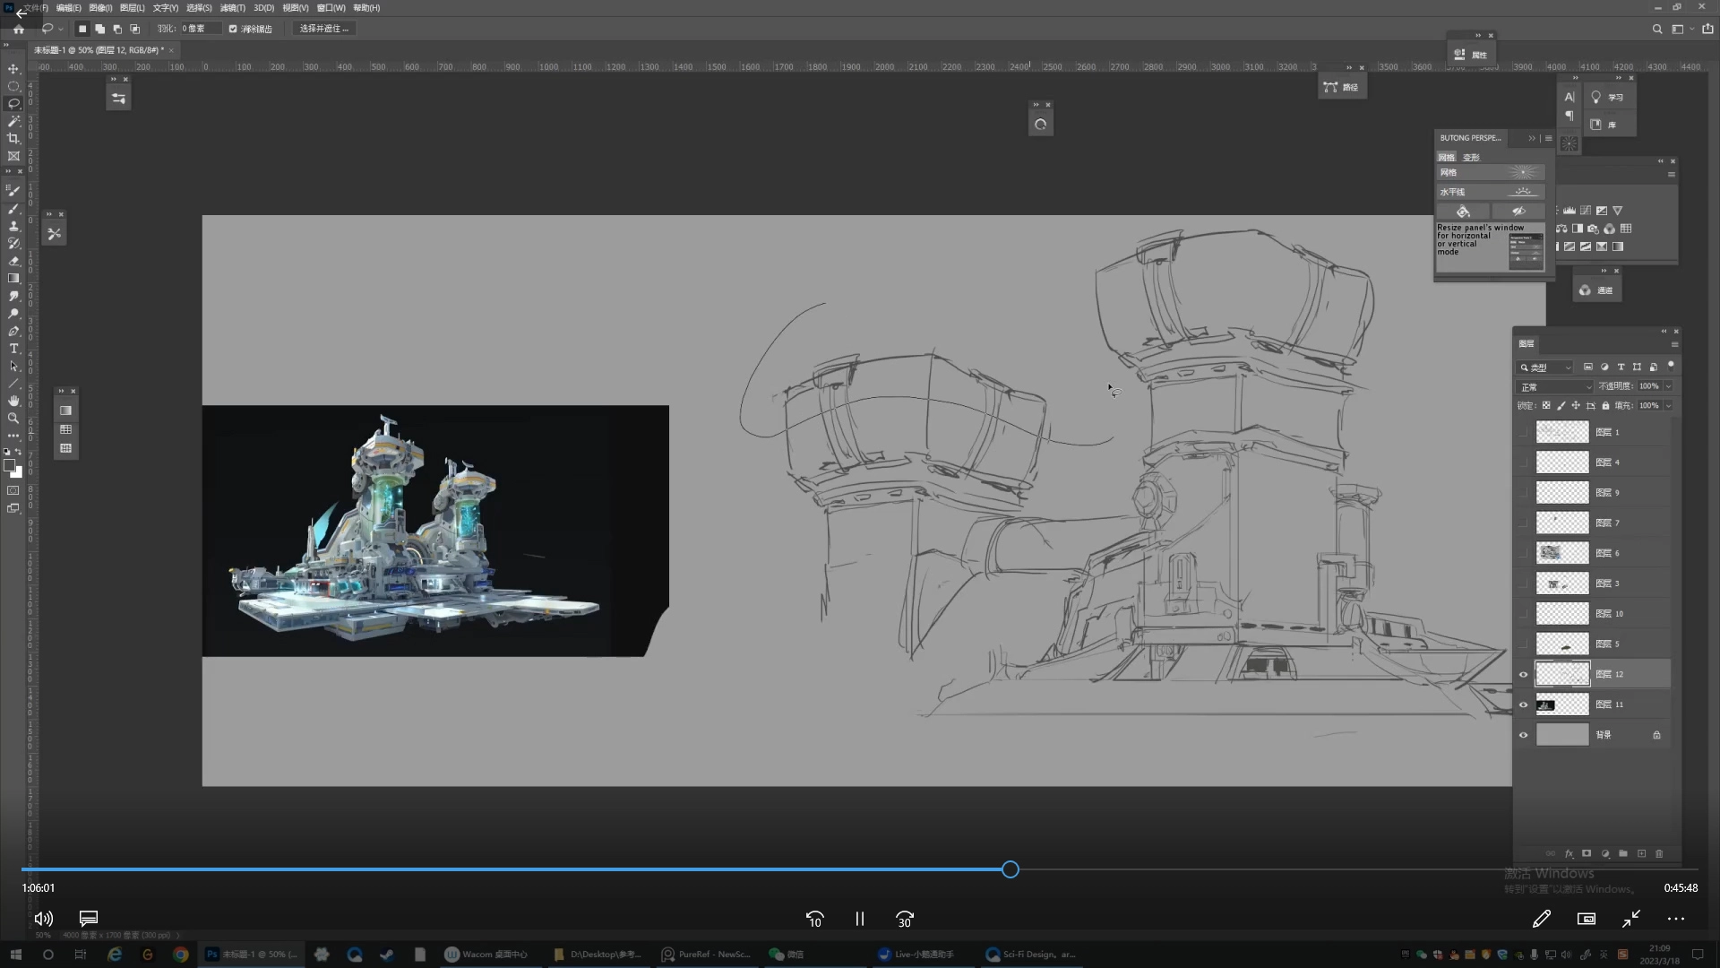Hide layer 图层 12 via eye icon
This screenshot has width=1720, height=968.
(1523, 674)
